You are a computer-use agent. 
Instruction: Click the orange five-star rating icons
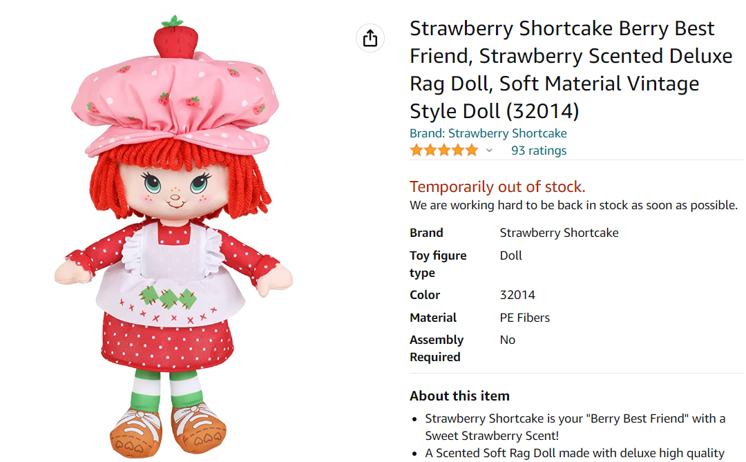(443, 151)
